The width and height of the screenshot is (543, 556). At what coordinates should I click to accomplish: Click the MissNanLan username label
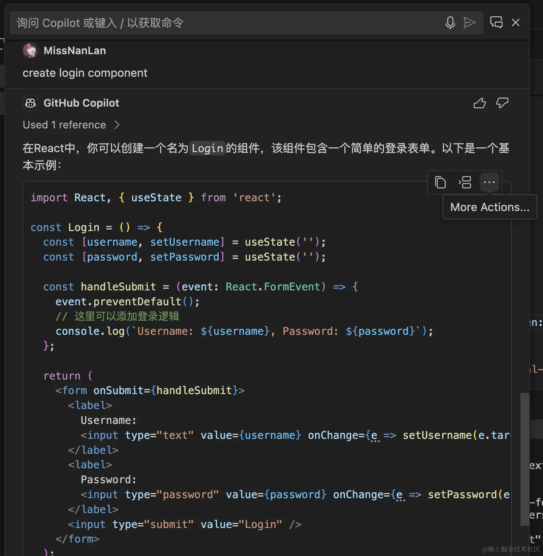pyautogui.click(x=75, y=51)
